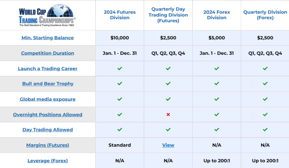Open the Competition Duration link
Screen dimensions: 289x168
[x=48, y=53]
